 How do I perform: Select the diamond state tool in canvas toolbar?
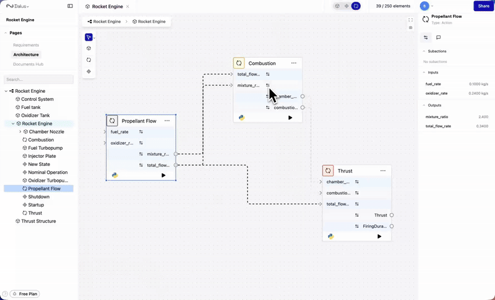pyautogui.click(x=88, y=72)
